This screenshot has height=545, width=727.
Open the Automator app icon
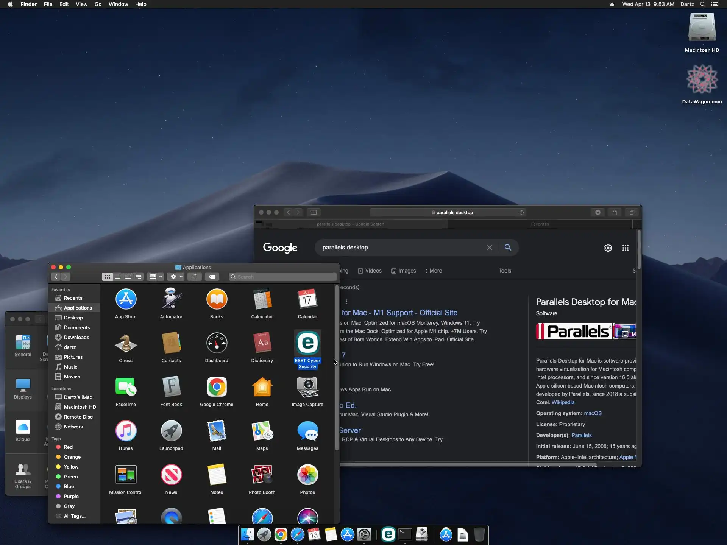(171, 300)
